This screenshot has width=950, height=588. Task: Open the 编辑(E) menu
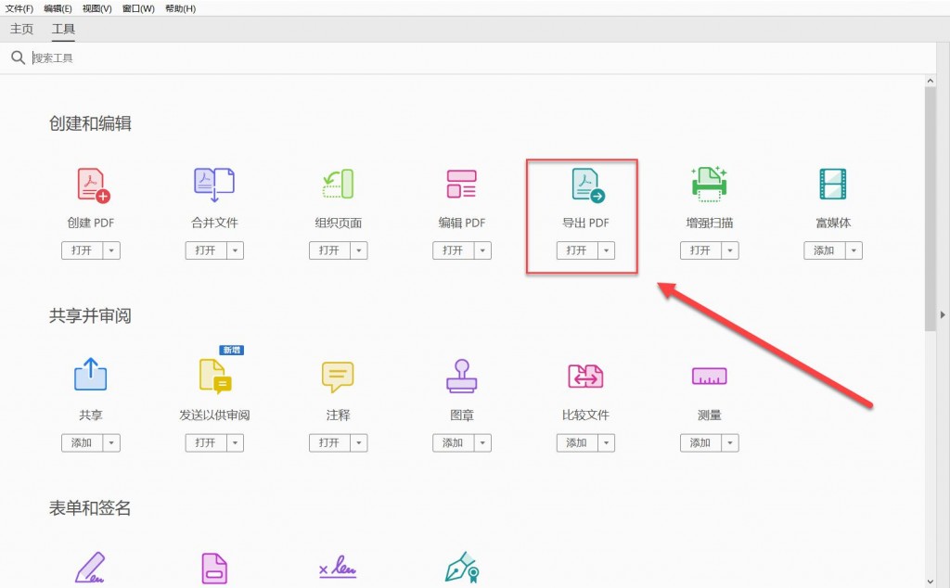coord(58,8)
